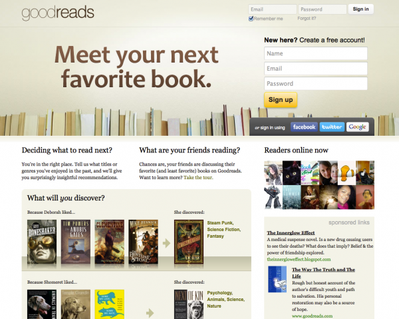Click the yellow Sign up button
The height and width of the screenshot is (319, 399).
click(281, 100)
